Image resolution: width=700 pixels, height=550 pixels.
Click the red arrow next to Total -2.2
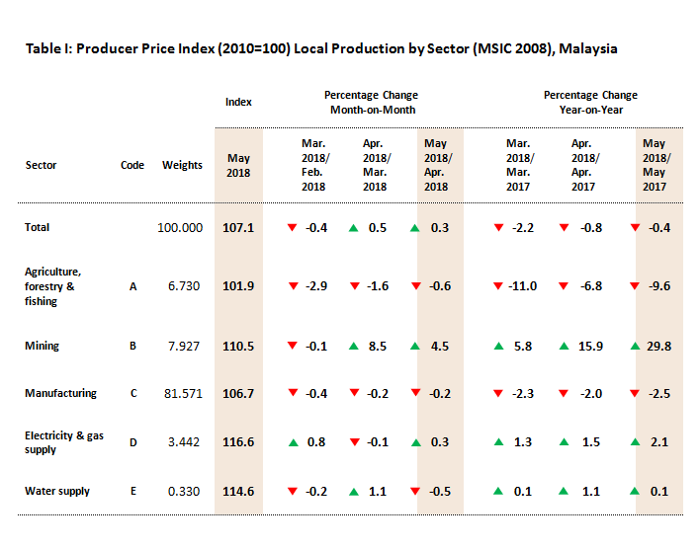(x=498, y=228)
